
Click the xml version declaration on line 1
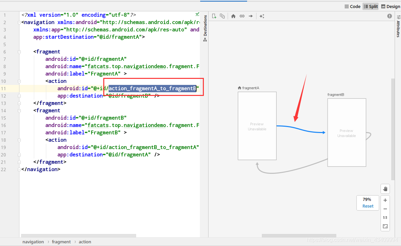pos(79,15)
